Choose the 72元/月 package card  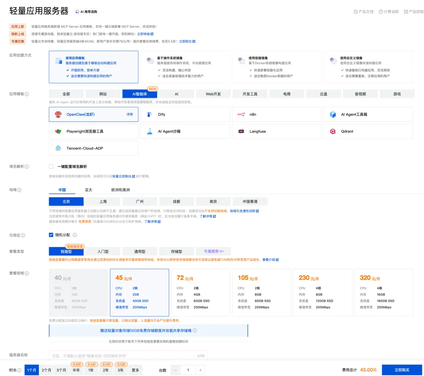pos(201,293)
